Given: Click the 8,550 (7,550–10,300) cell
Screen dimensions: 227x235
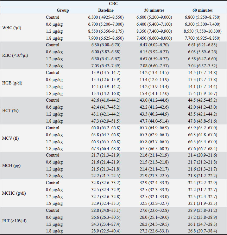Looking at the screenshot, I should coord(203,31).
